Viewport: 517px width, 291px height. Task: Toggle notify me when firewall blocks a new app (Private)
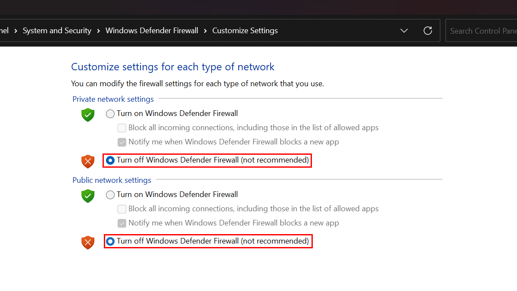(x=122, y=142)
